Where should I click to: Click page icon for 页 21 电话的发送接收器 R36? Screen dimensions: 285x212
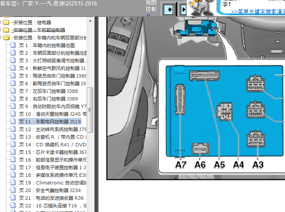pos(13,198)
